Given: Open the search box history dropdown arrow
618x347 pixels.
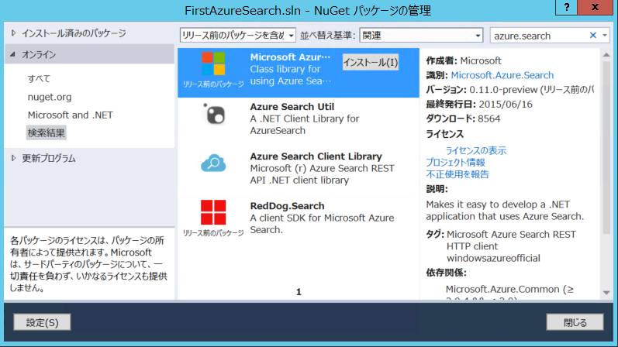Looking at the screenshot, I should [x=605, y=36].
